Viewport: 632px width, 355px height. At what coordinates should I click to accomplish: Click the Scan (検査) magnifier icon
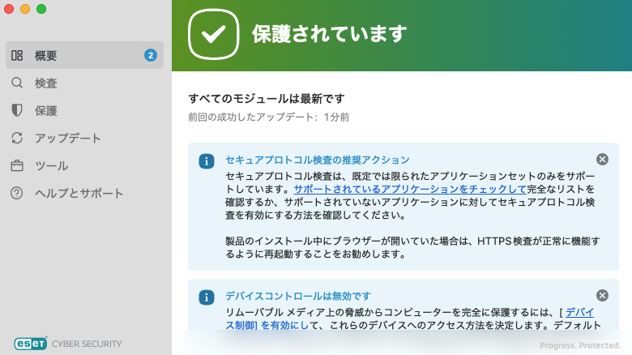click(x=16, y=83)
